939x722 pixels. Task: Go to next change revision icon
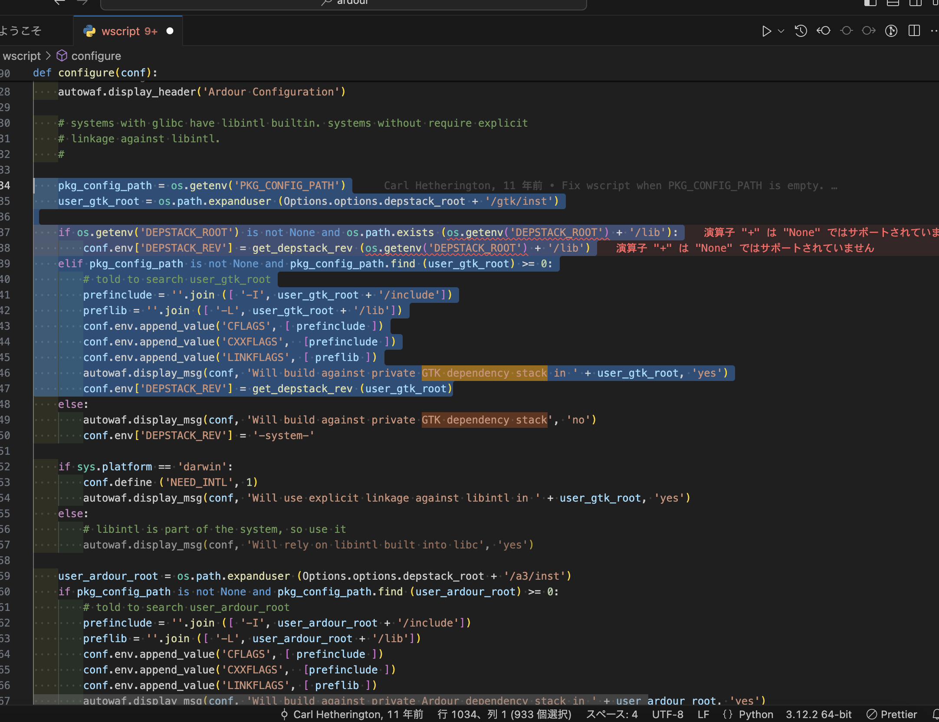[x=868, y=31]
